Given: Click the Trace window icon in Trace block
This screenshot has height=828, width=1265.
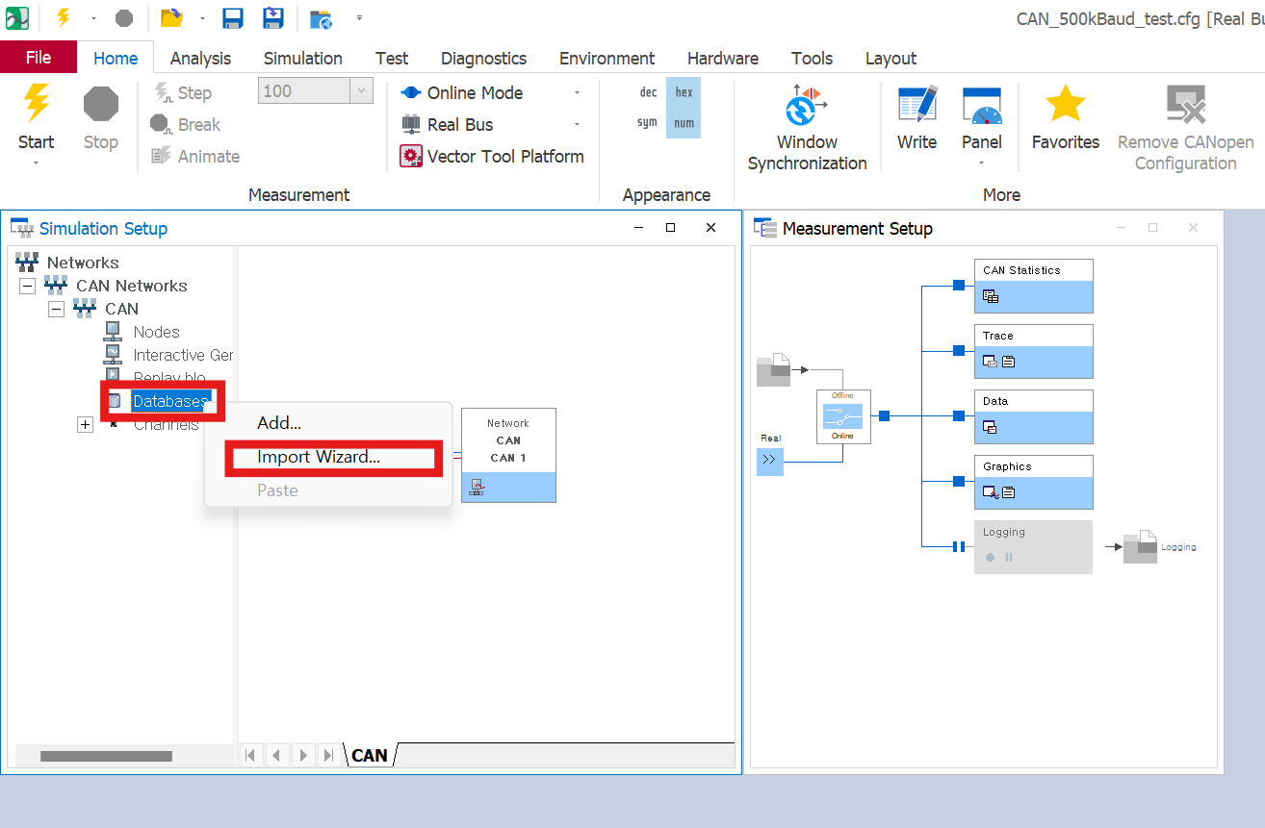Looking at the screenshot, I should tap(990, 362).
